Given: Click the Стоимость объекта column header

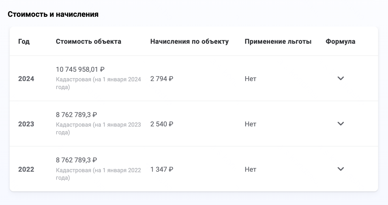Looking at the screenshot, I should click(x=89, y=41).
